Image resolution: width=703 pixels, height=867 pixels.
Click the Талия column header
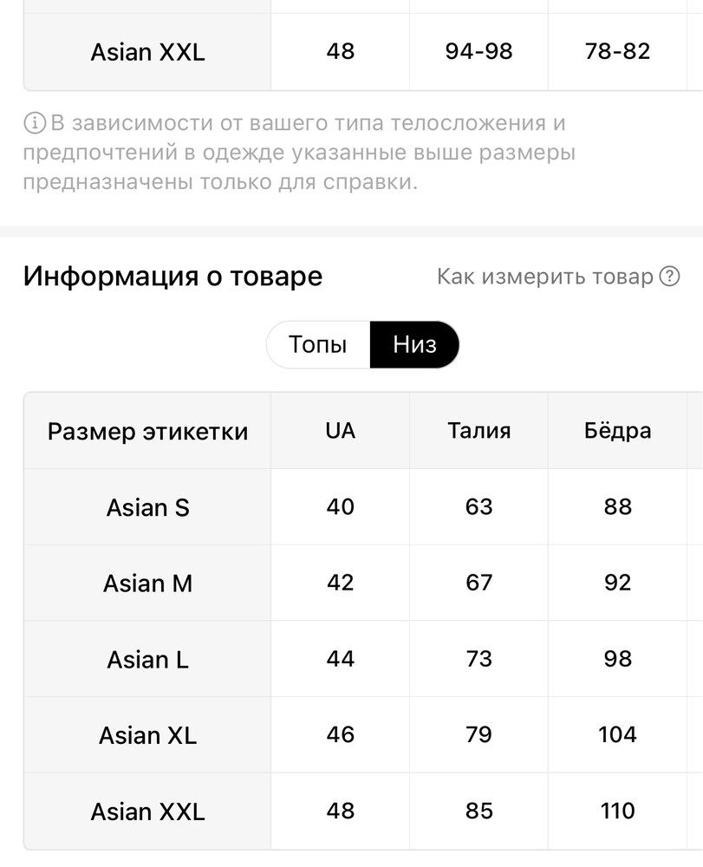coord(479,431)
